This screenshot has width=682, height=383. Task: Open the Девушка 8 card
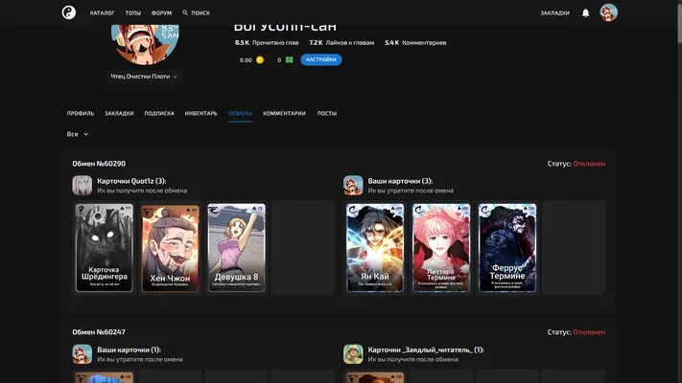(236, 248)
